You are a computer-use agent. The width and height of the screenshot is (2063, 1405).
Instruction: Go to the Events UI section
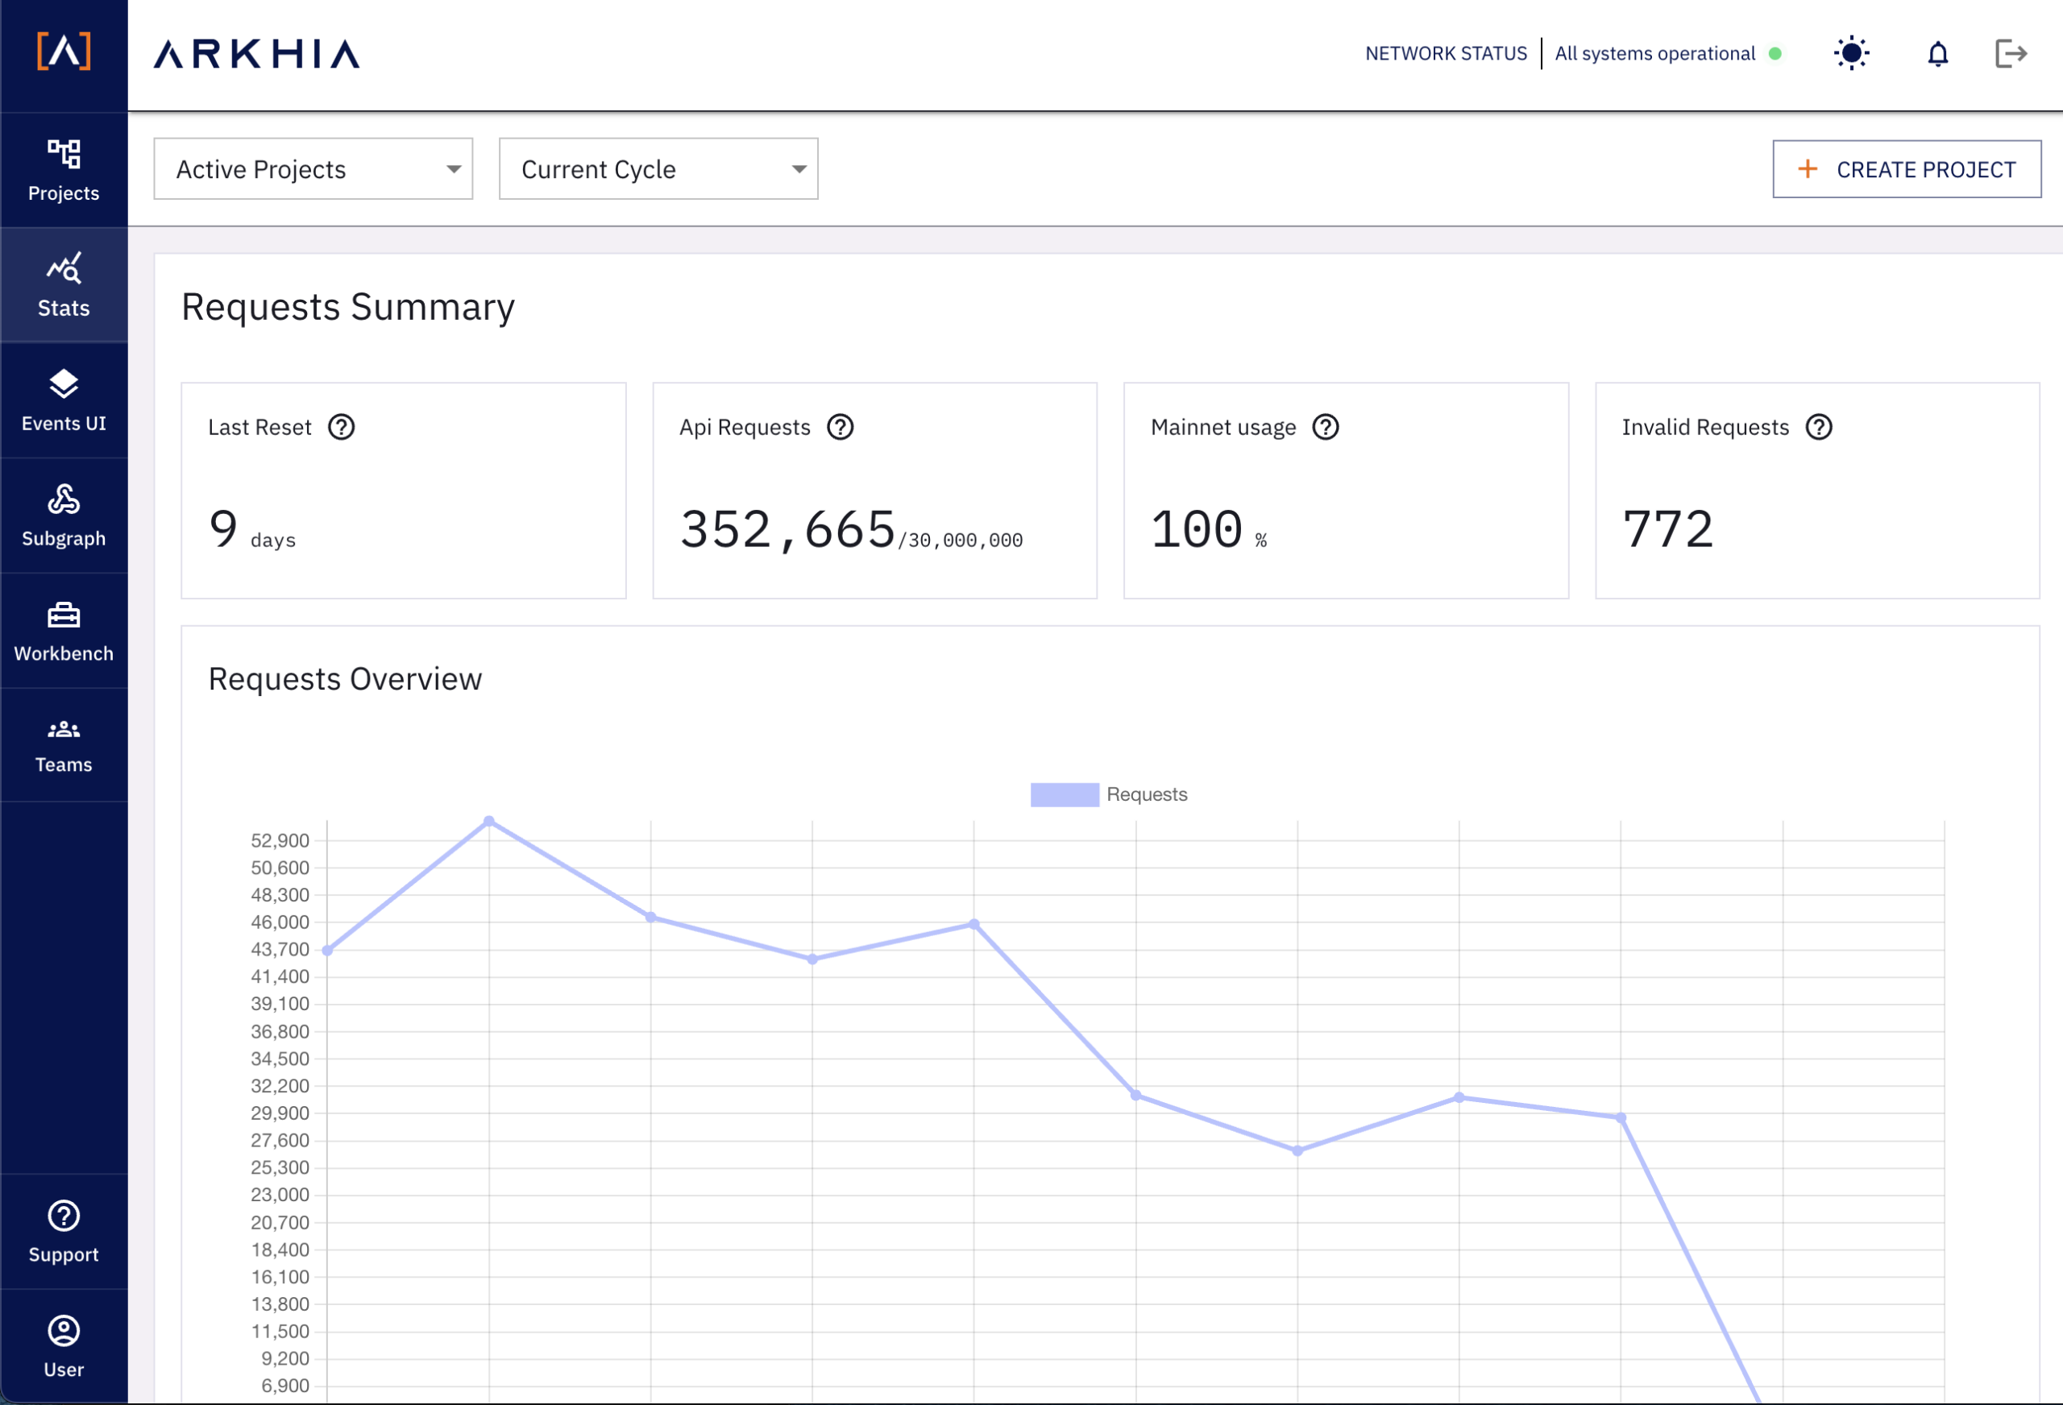[x=63, y=400]
